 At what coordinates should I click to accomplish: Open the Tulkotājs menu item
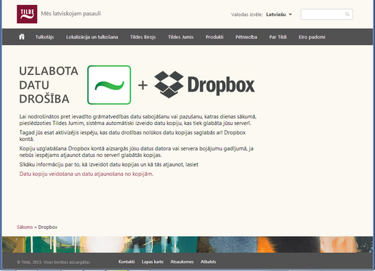coord(44,37)
